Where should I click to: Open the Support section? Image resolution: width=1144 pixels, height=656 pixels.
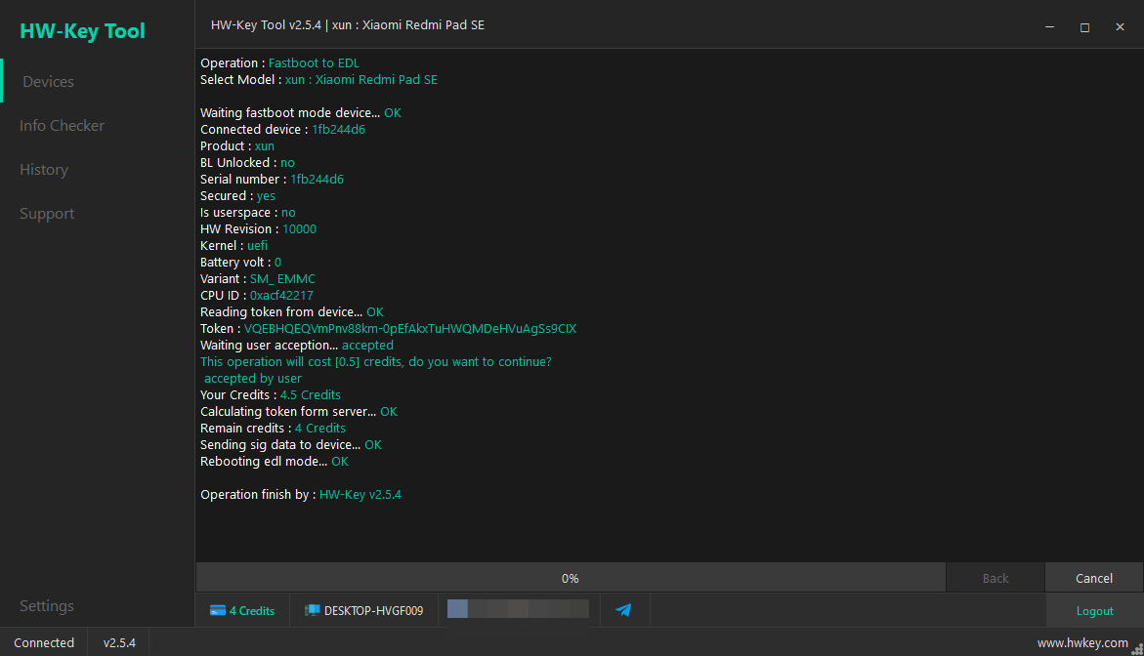pos(47,214)
